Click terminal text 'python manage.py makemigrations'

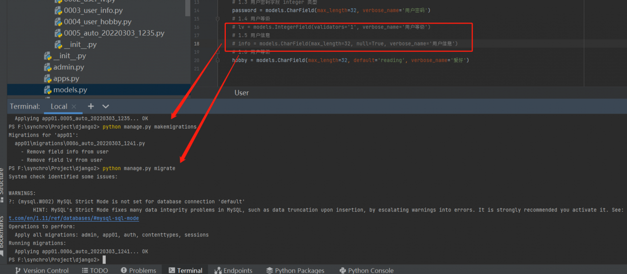(x=149, y=127)
